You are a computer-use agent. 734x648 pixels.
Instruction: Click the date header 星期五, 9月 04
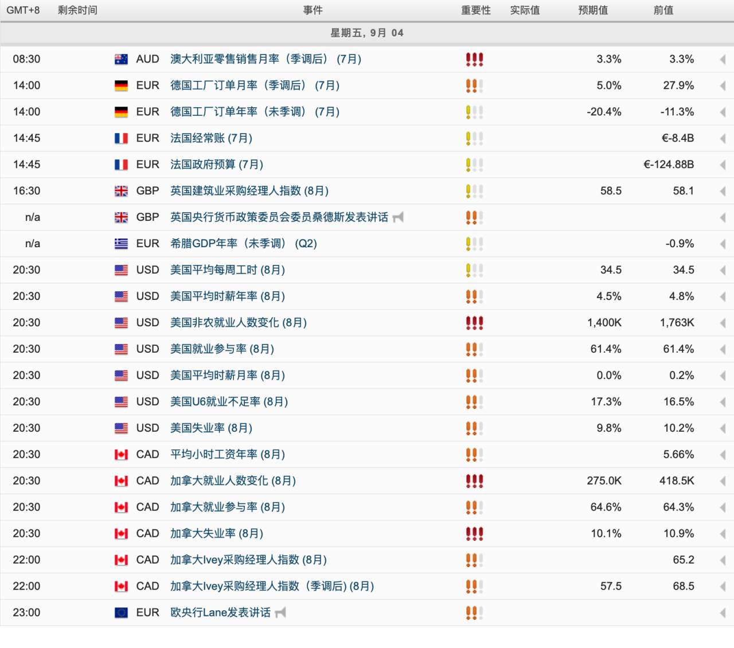[367, 33]
